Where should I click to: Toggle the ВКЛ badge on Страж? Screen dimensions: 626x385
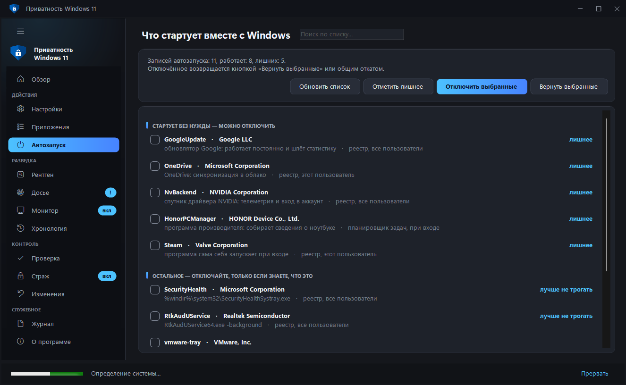[107, 276]
